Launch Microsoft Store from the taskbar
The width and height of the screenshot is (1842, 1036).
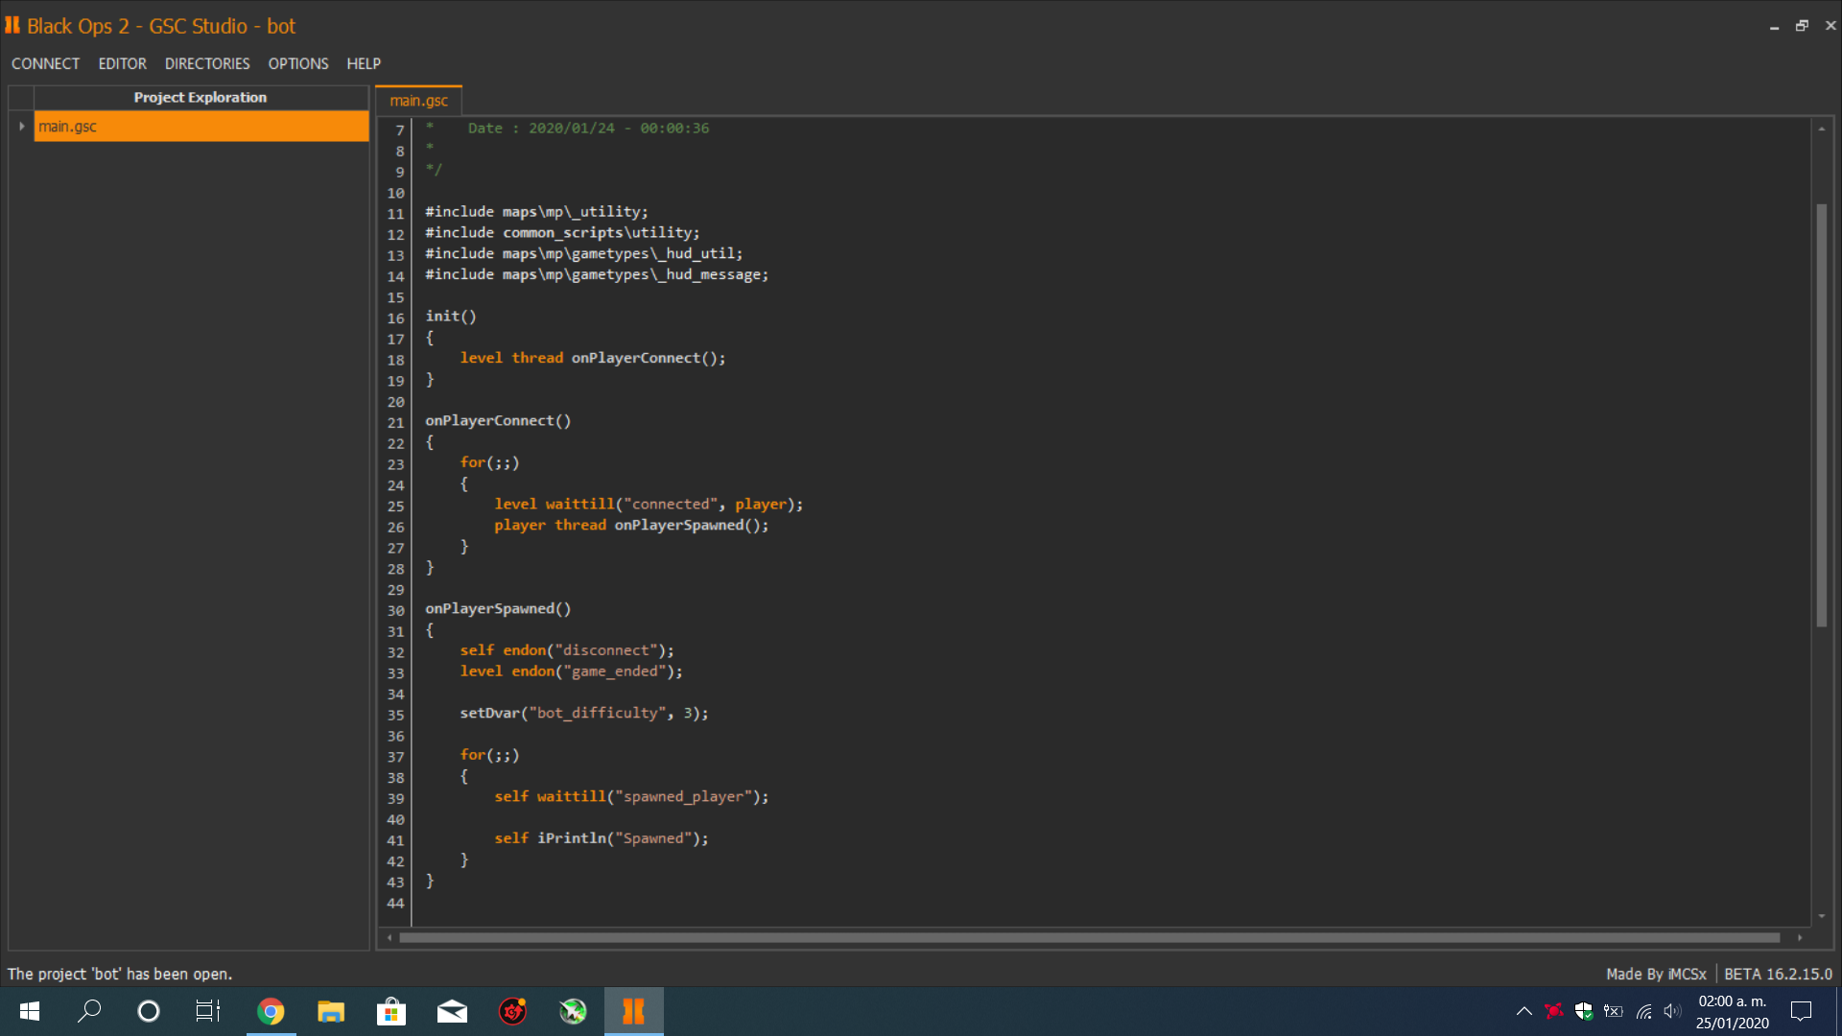click(391, 1011)
